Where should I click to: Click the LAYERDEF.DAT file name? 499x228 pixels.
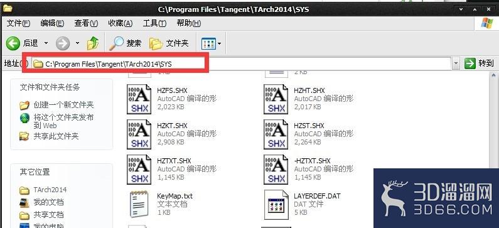[317, 196]
